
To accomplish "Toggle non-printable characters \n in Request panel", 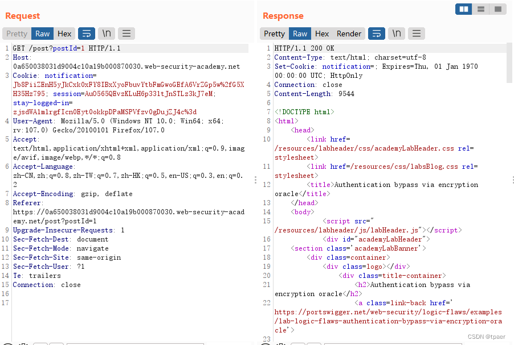I will pos(107,34).
